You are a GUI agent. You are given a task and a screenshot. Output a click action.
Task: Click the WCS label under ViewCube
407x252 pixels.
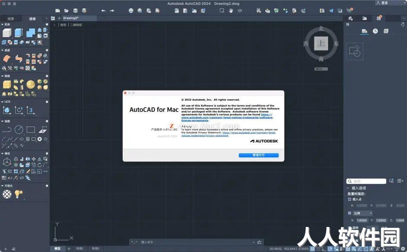coord(321,69)
